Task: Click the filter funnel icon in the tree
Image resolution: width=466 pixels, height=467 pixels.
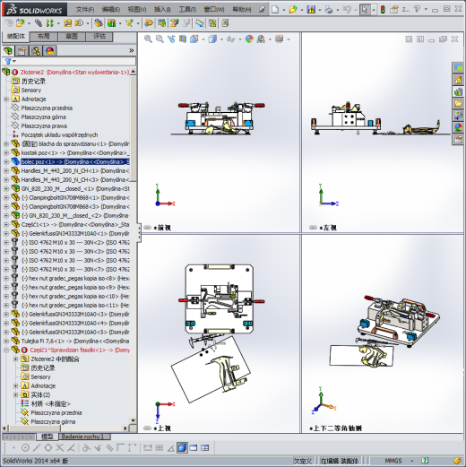Action: (8, 61)
